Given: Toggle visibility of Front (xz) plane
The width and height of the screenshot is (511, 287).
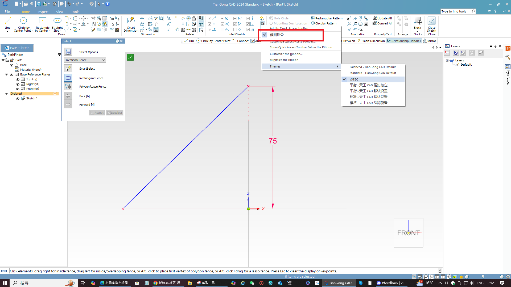Looking at the screenshot, I should click(18, 89).
